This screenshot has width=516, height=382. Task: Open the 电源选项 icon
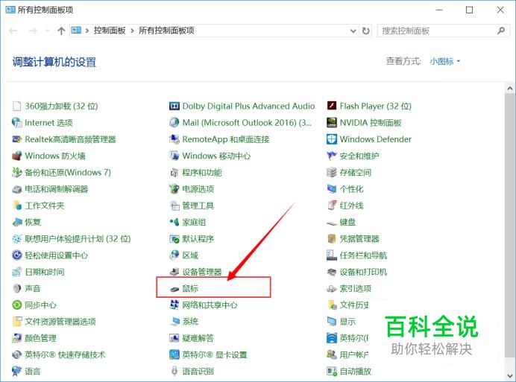tap(174, 189)
